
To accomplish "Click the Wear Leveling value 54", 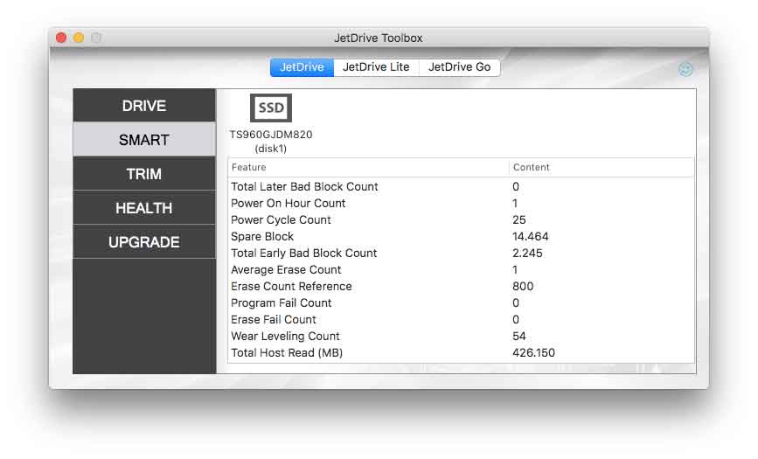I will [x=519, y=336].
